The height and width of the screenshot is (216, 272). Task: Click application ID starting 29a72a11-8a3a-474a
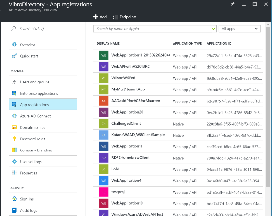234,56
